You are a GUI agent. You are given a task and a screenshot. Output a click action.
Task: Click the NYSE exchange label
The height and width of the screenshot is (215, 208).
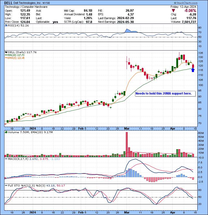click(x=46, y=3)
